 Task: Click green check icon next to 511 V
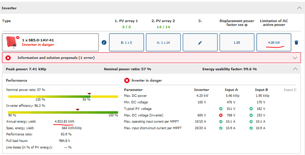click(220, 109)
